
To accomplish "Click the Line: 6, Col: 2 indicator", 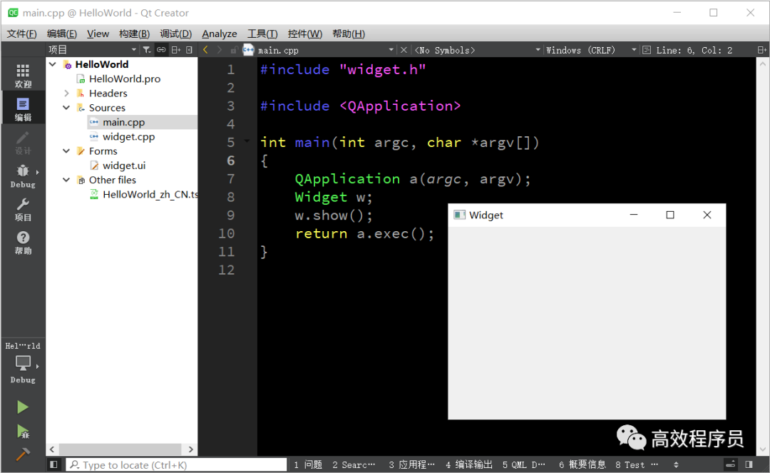I will pos(694,50).
